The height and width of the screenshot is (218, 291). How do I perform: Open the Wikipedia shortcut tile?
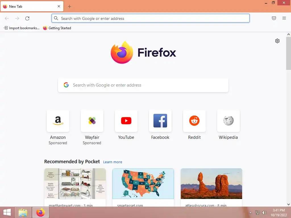click(x=228, y=121)
